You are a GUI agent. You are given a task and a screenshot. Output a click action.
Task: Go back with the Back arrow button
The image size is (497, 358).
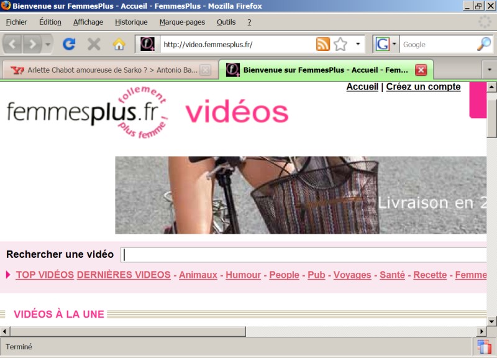point(12,44)
